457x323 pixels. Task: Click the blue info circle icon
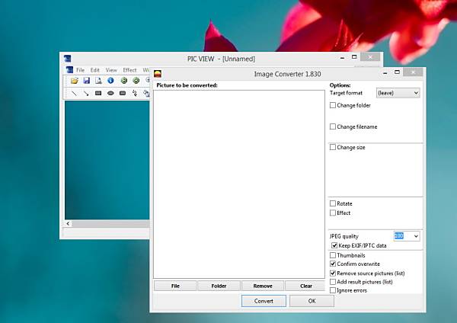[x=110, y=81]
